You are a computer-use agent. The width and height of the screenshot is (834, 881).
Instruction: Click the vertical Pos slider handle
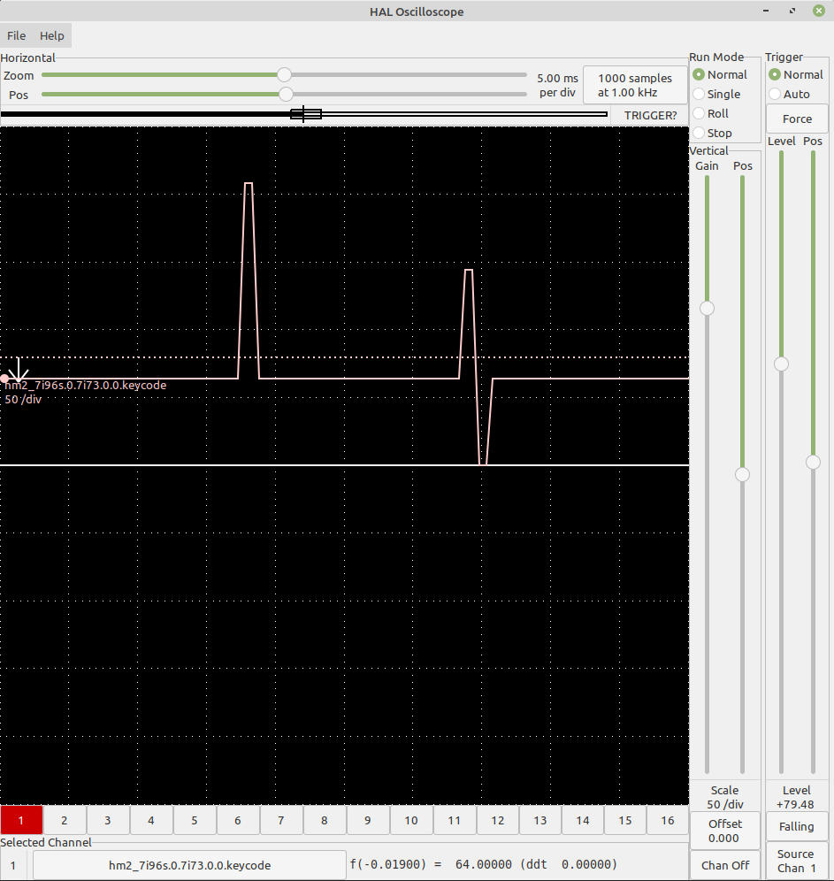(x=742, y=475)
